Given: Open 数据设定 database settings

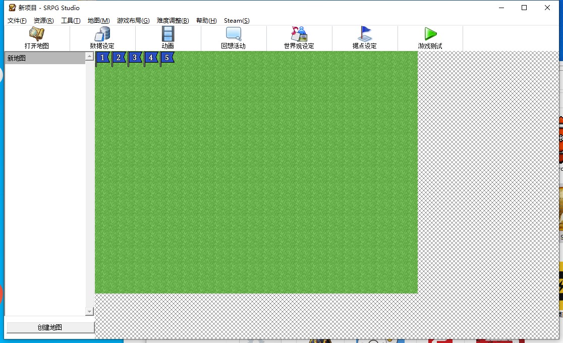Looking at the screenshot, I should pyautogui.click(x=102, y=38).
